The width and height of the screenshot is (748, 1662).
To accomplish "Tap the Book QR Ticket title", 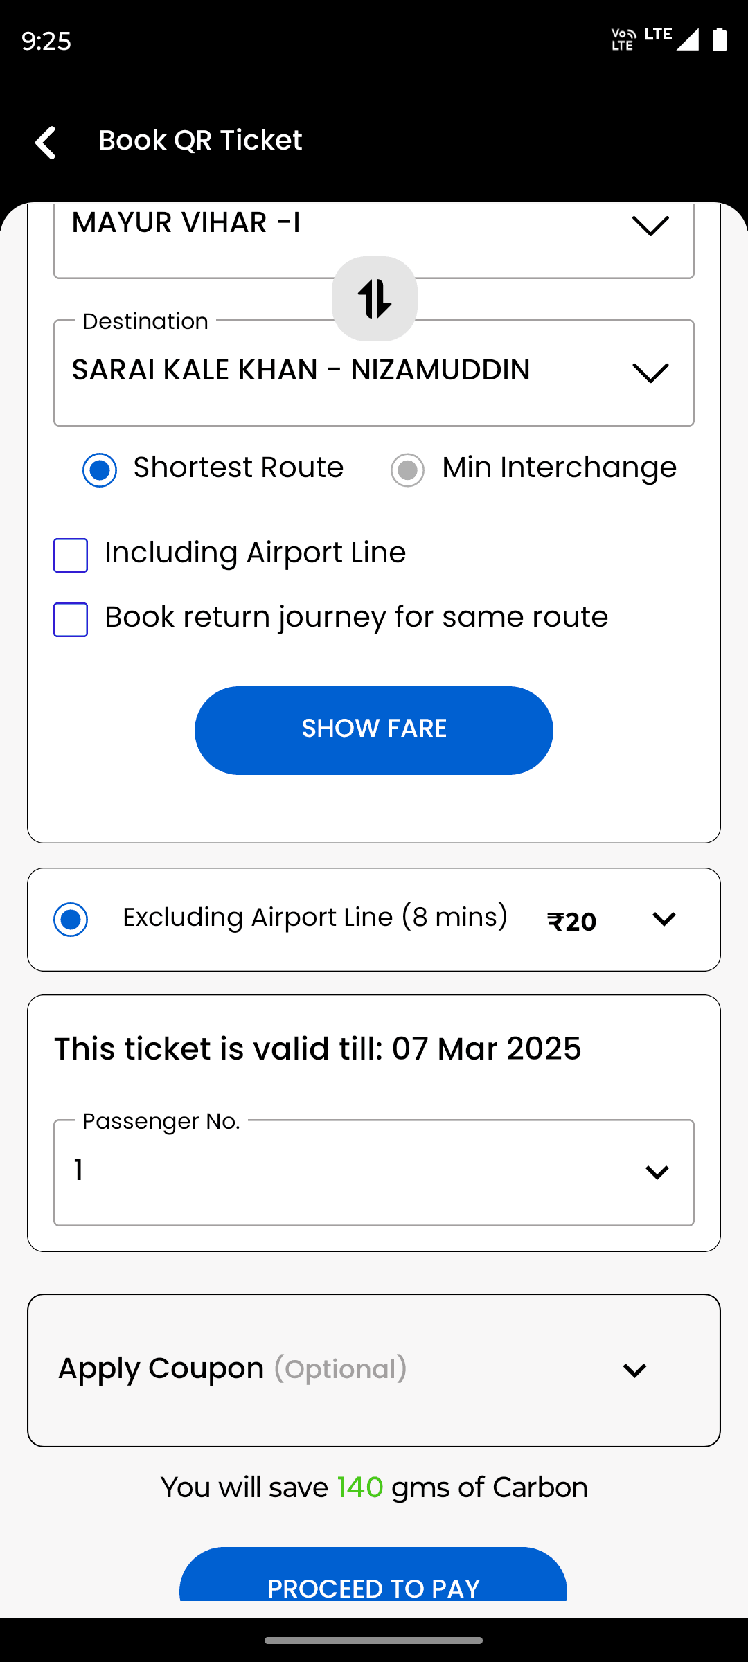I will click(200, 141).
